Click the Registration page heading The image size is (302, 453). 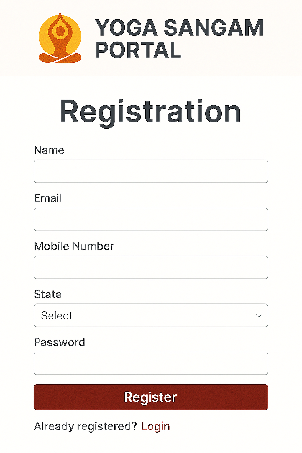point(150,112)
